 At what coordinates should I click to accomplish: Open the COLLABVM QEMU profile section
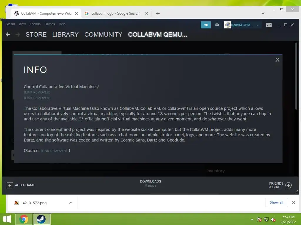pyautogui.click(x=158, y=35)
